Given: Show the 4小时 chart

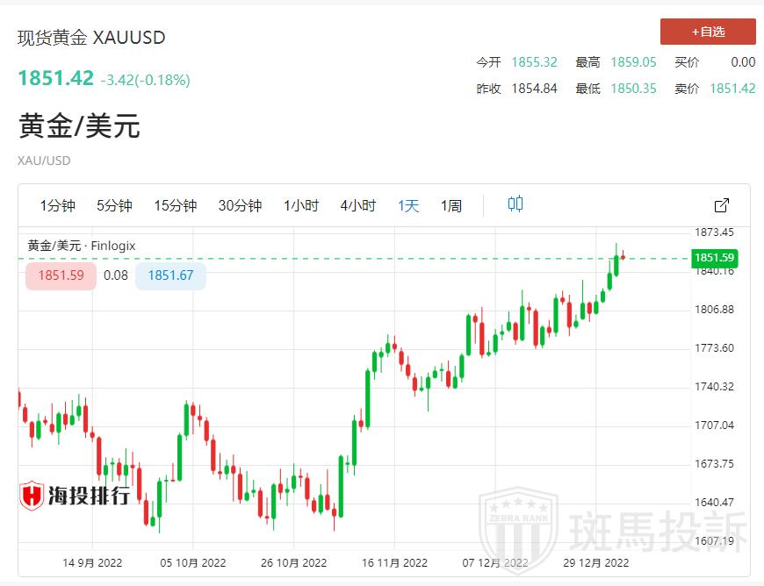Looking at the screenshot, I should pyautogui.click(x=357, y=205).
